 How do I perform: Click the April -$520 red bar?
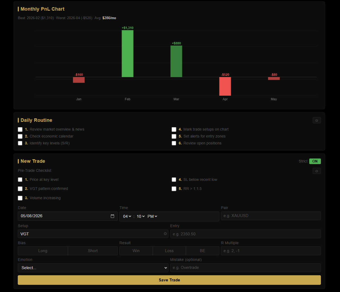click(225, 86)
